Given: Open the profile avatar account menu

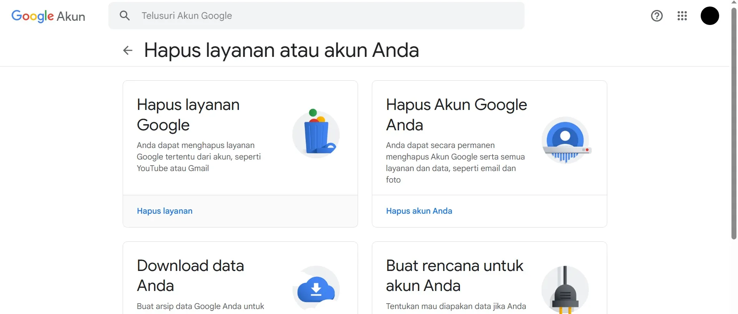Looking at the screenshot, I should 710,16.
